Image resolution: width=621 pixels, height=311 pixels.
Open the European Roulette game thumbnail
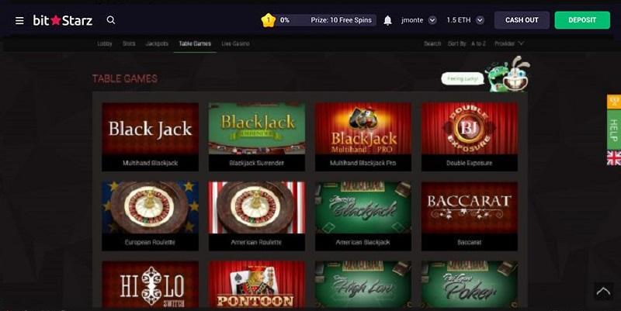pos(150,216)
